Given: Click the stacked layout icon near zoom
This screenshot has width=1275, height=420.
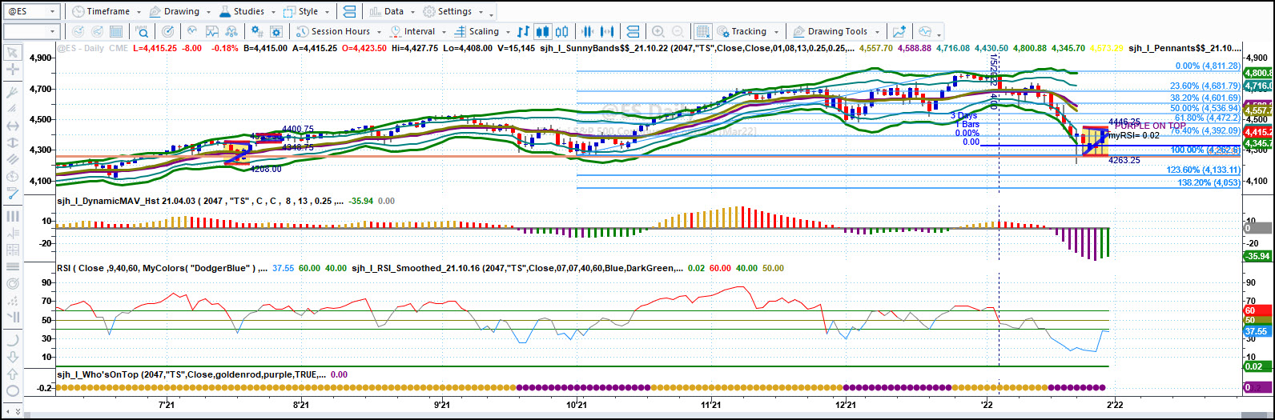Looking at the screenshot, I should pos(632,32).
